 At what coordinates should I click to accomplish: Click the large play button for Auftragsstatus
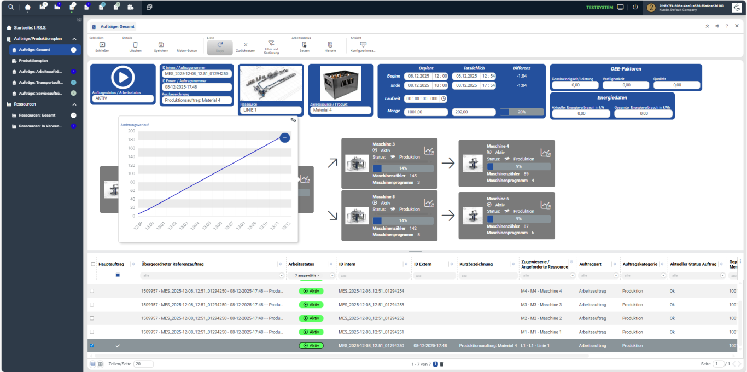pyautogui.click(x=123, y=77)
